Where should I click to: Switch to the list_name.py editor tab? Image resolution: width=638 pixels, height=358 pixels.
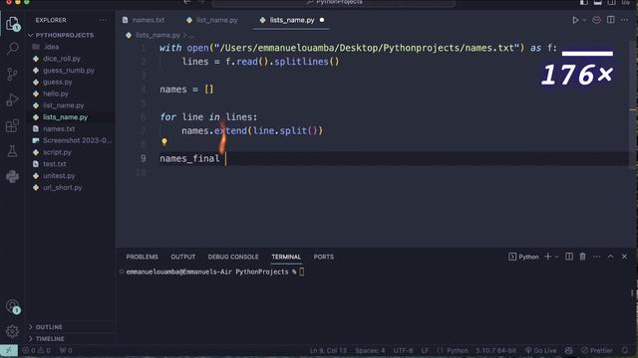212,20
